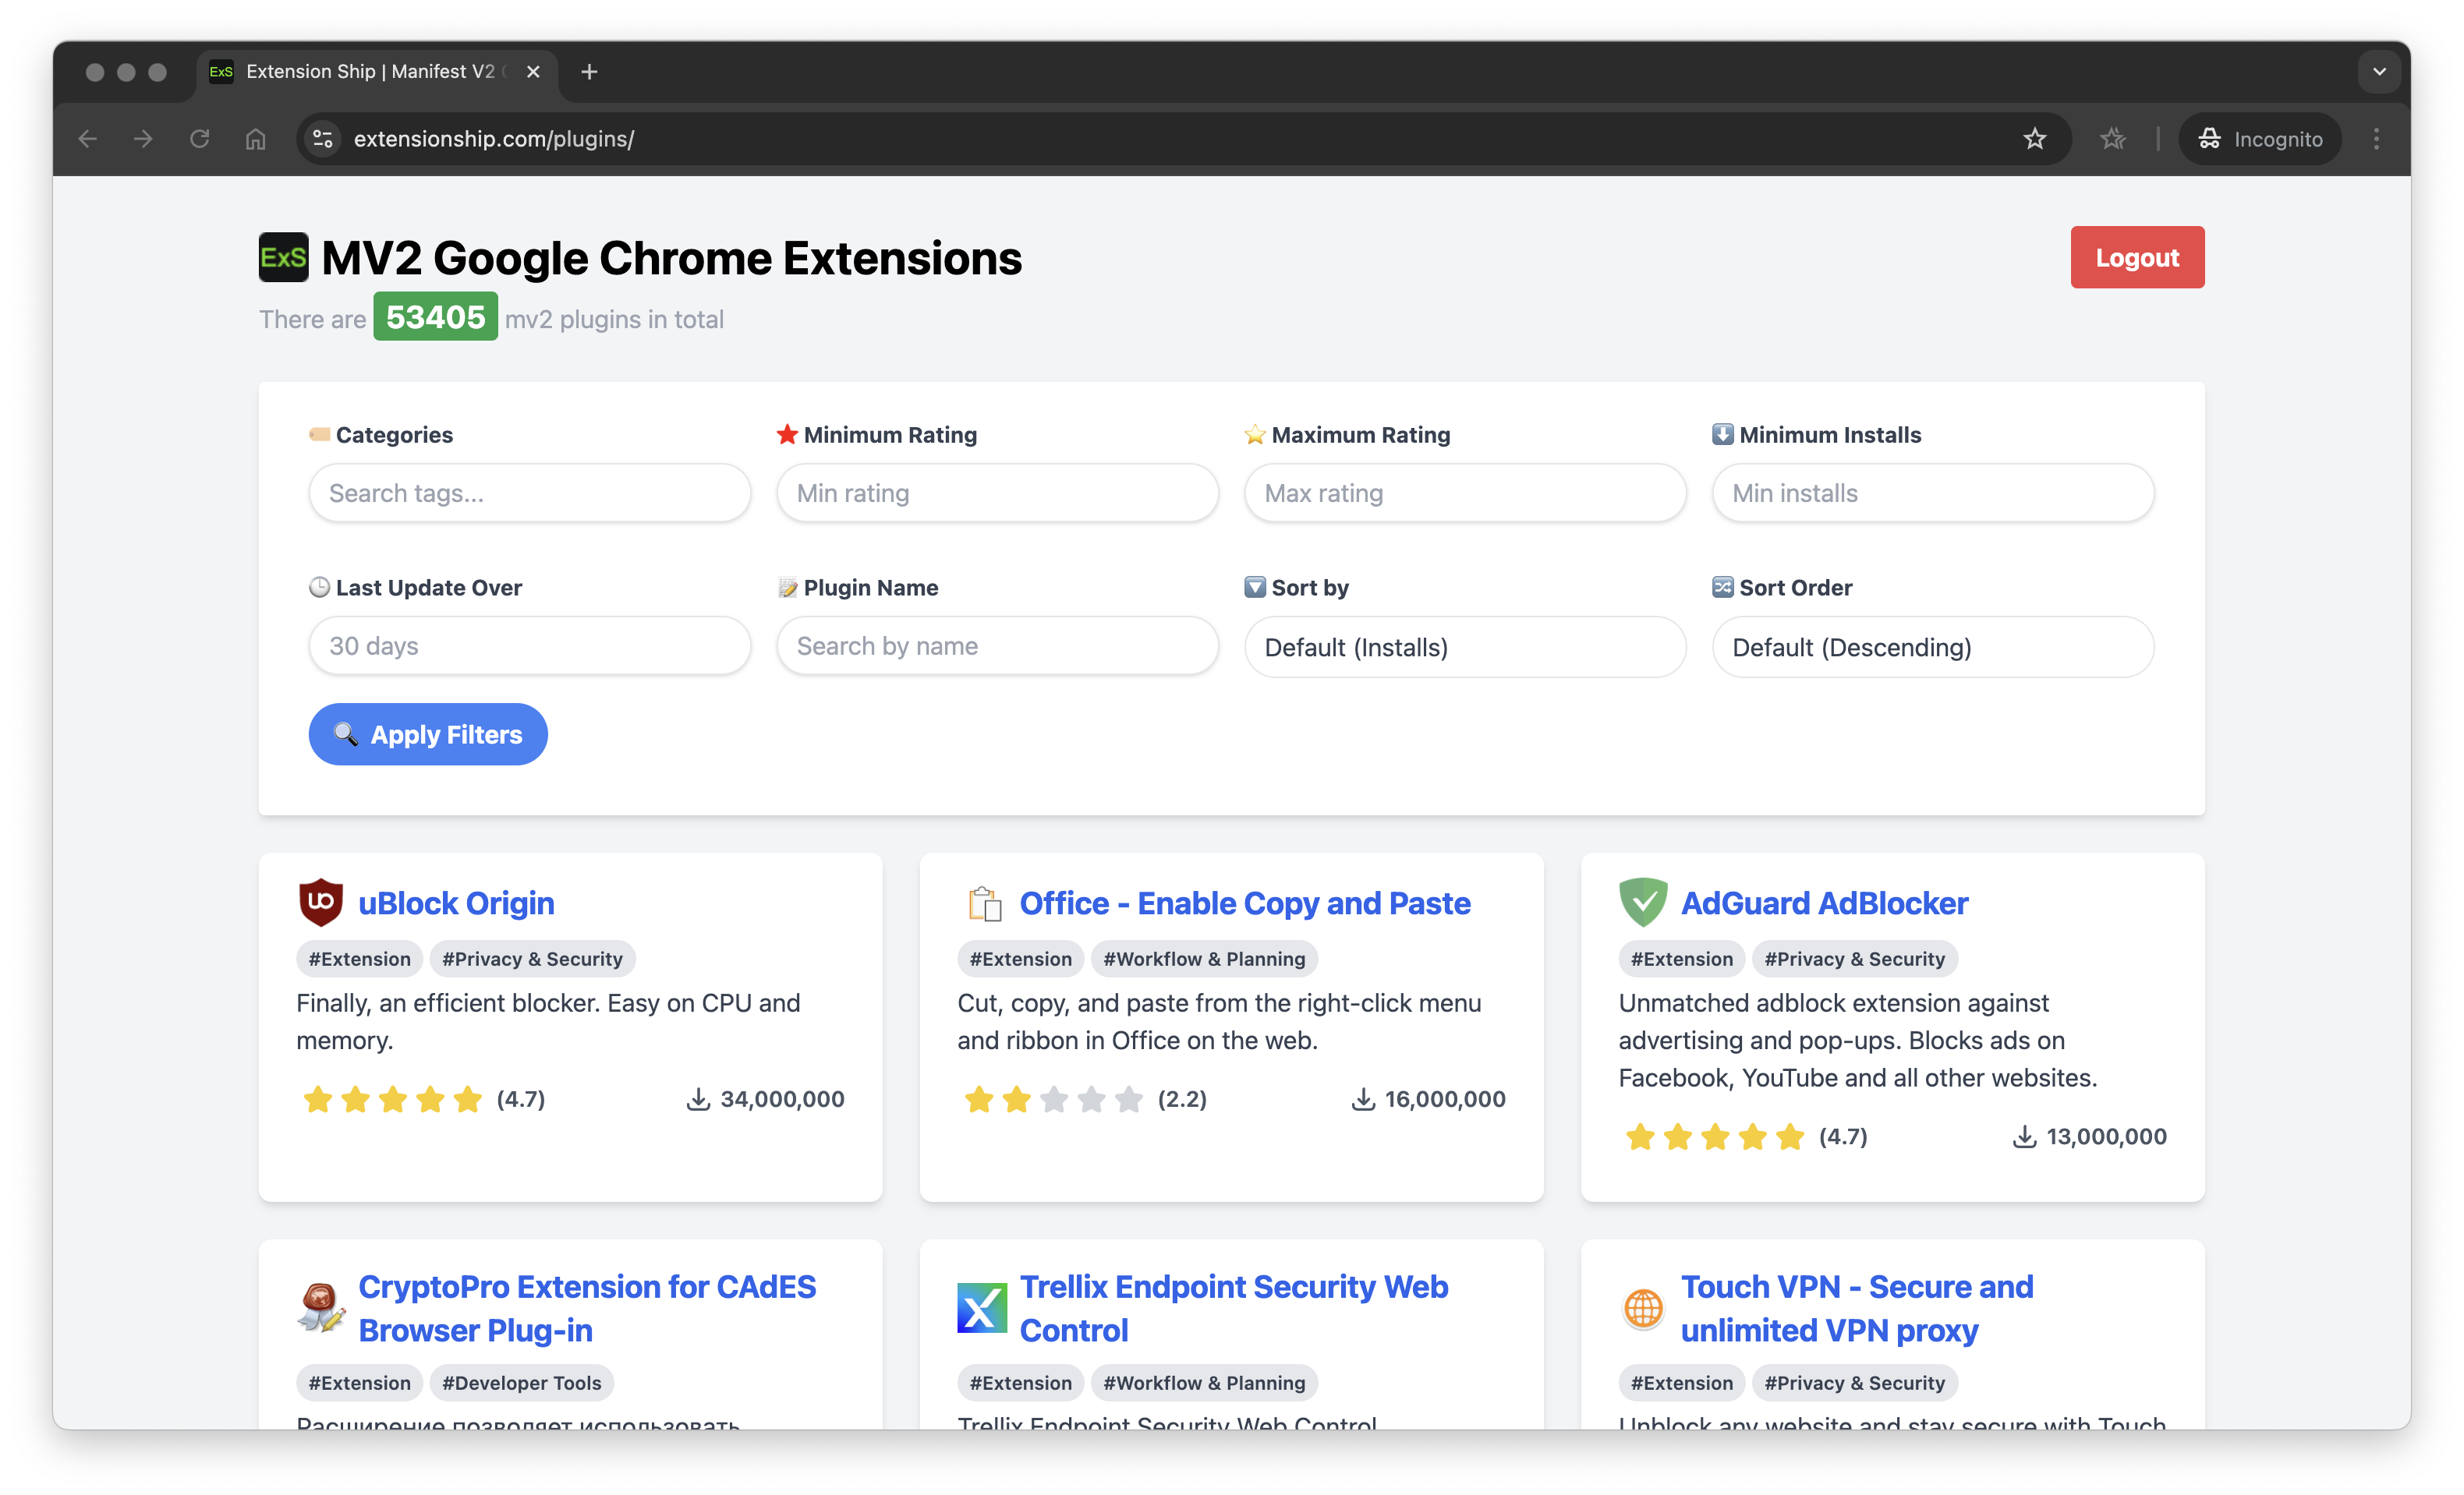Click the Plugin Name memo icon
2464x1495 pixels.
[787, 587]
